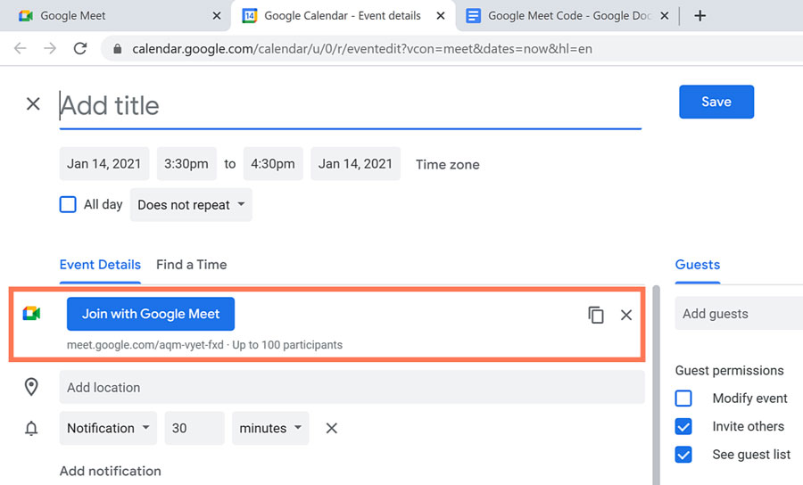The height and width of the screenshot is (485, 803).
Task: Switch to the Find a Time tab
Action: tap(192, 265)
